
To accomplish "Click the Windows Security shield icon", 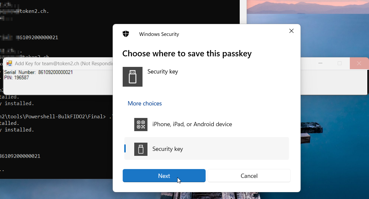I will 126,34.
